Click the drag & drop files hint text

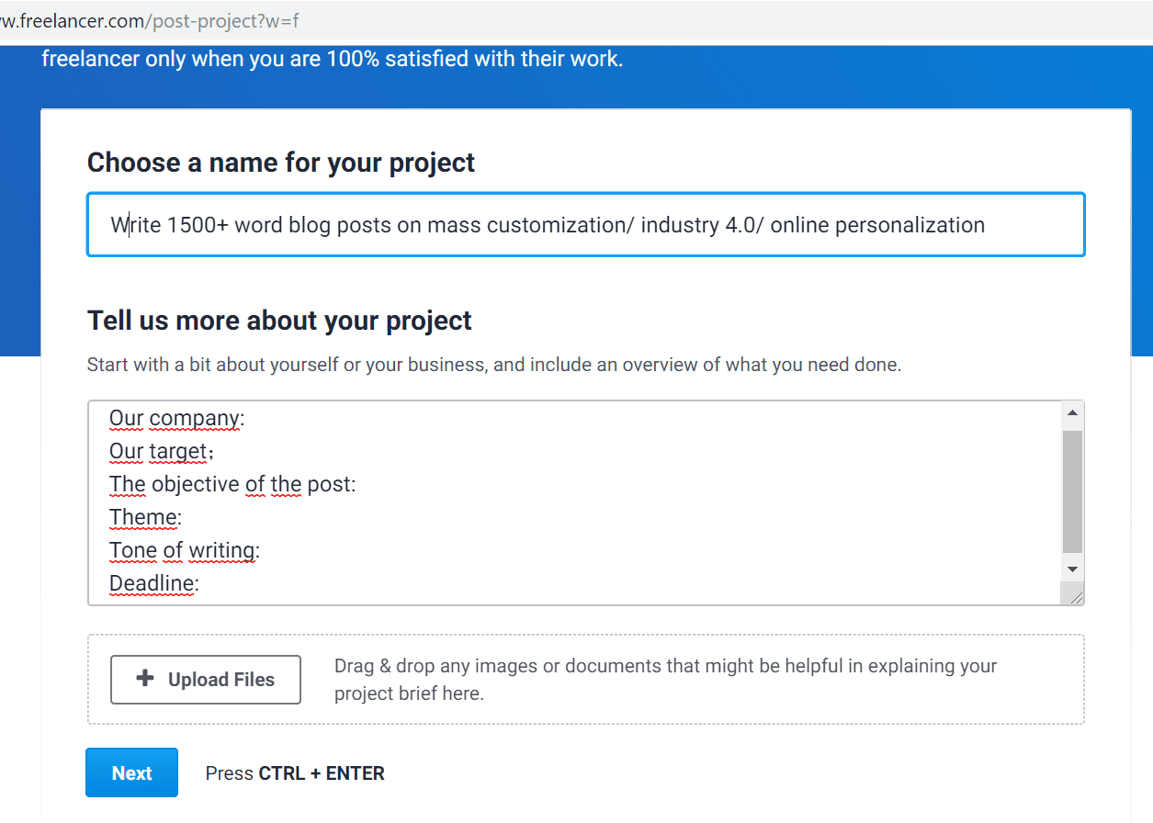point(665,680)
